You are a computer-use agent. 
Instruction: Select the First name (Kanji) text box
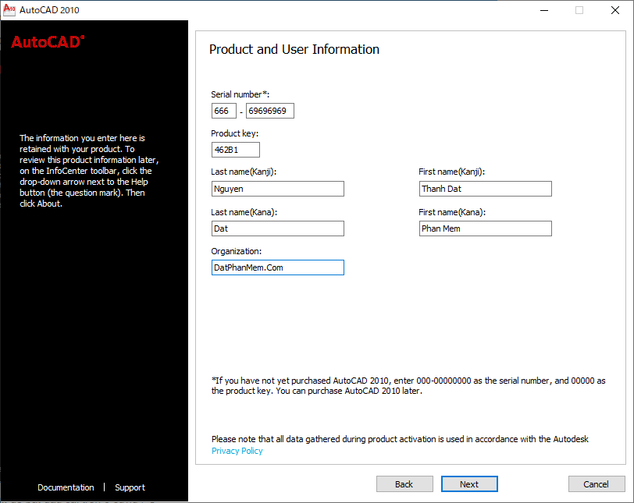[x=485, y=189]
